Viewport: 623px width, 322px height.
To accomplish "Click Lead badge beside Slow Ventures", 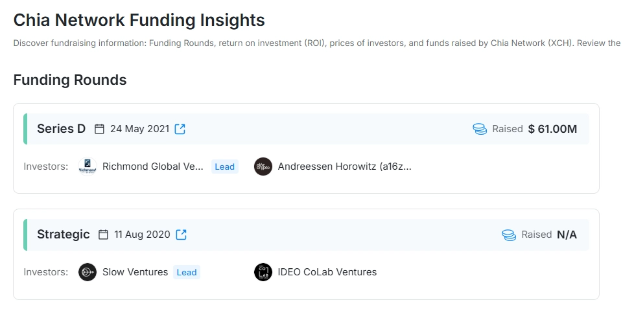I will 187,272.
